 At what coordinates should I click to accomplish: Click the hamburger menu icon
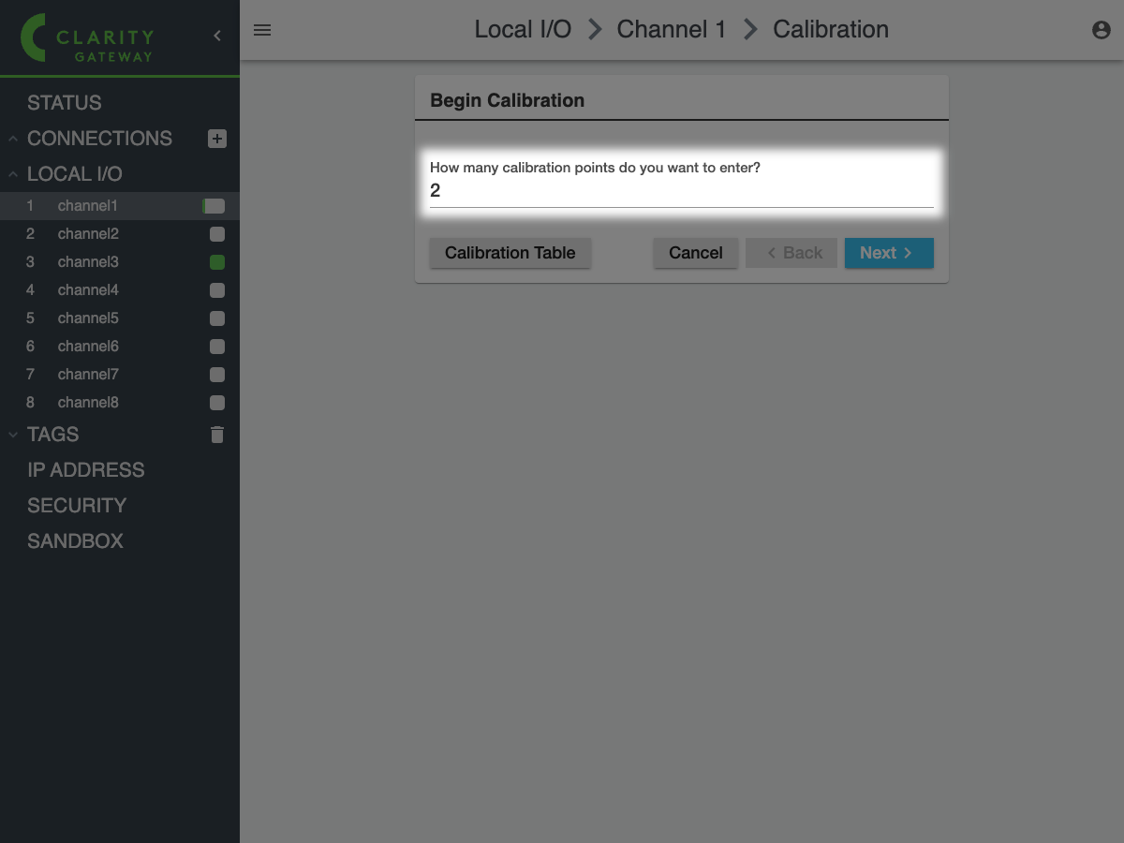262,30
